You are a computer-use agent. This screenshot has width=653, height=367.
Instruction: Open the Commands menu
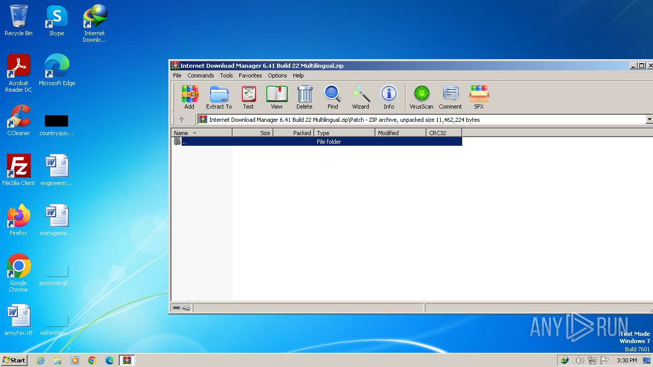[200, 75]
